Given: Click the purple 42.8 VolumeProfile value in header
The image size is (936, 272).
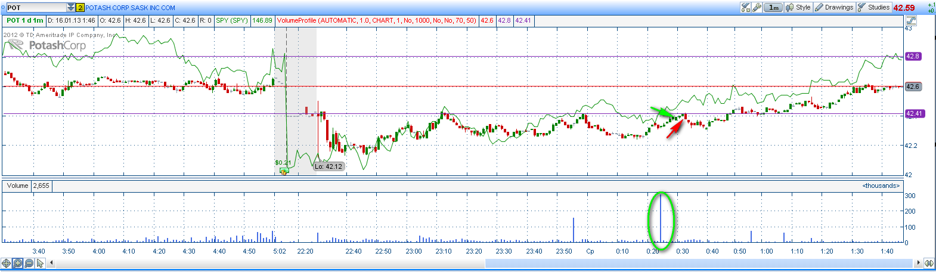Looking at the screenshot, I should pyautogui.click(x=504, y=20).
